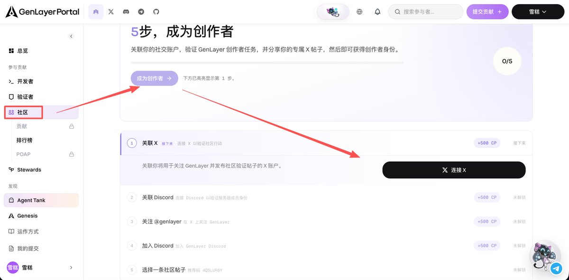Open 我的提交 in the sidebar

pyautogui.click(x=41, y=248)
